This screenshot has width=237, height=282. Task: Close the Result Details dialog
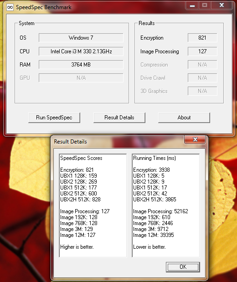click(195, 139)
